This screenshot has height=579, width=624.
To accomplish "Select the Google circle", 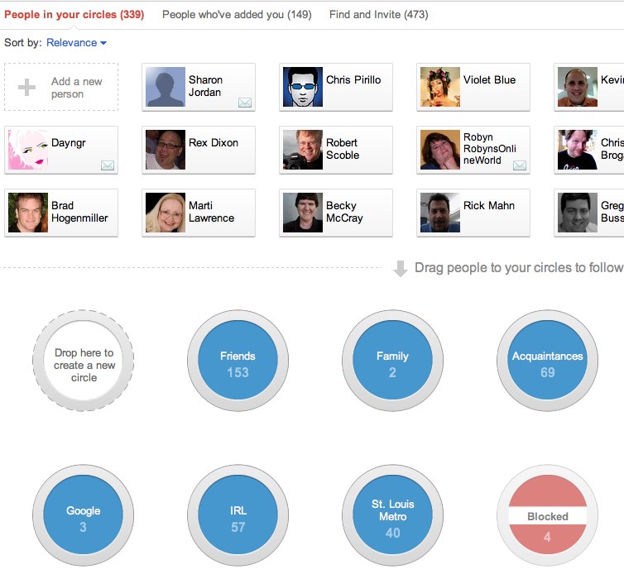I will click(x=83, y=516).
